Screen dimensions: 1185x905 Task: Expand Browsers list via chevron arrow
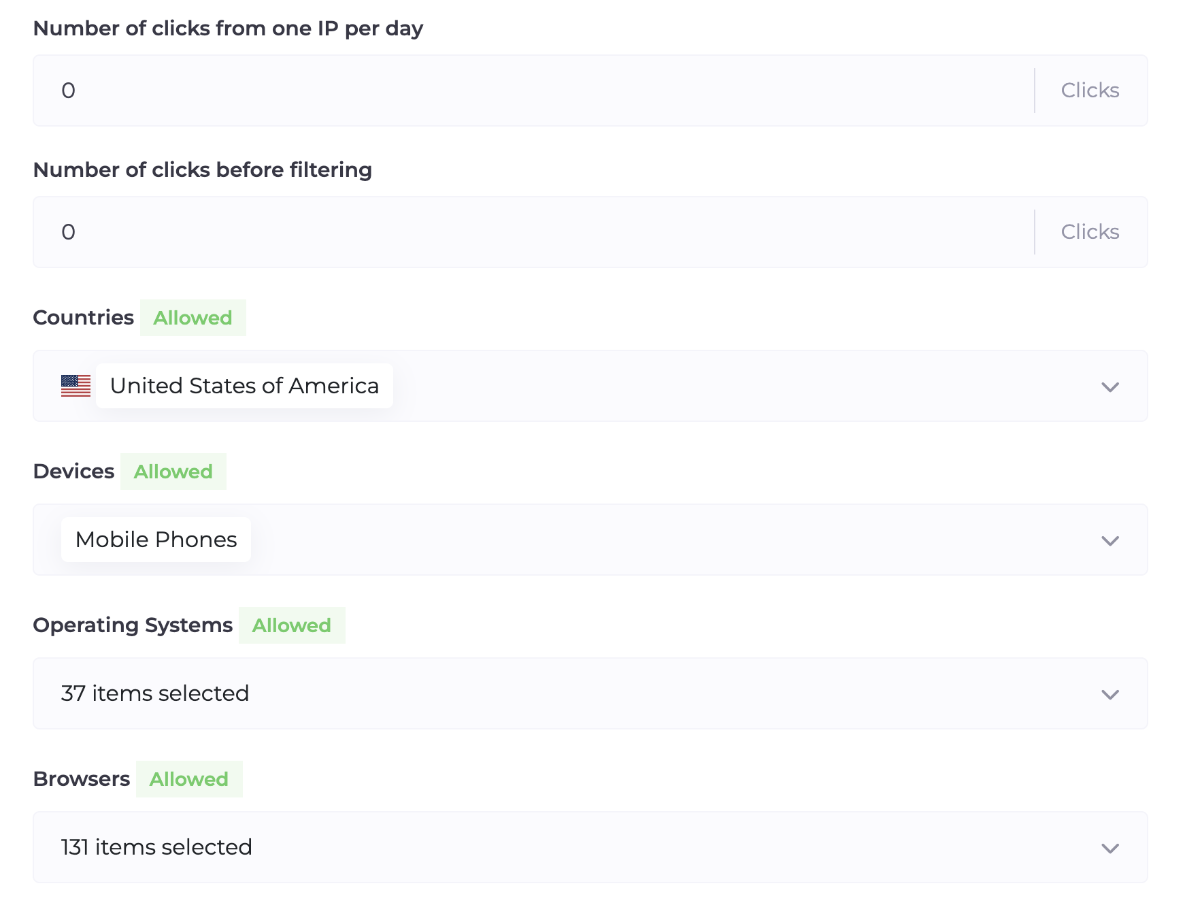pos(1110,848)
